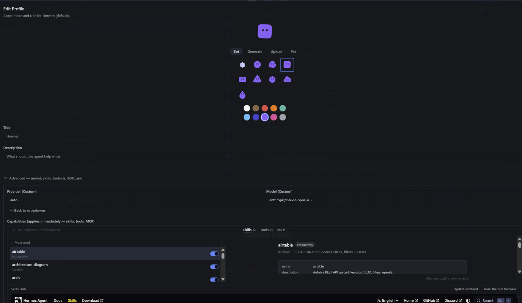Open the Download external link
The image size is (522, 303).
(x=93, y=300)
